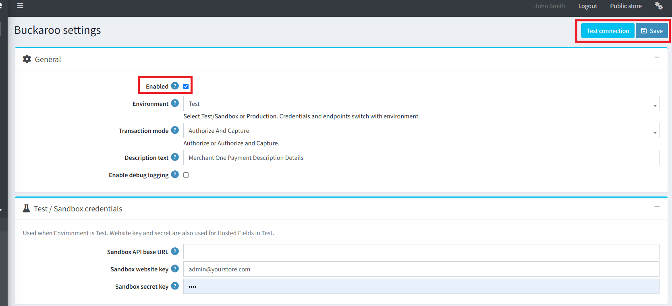Open the Environment dropdown

(x=421, y=103)
